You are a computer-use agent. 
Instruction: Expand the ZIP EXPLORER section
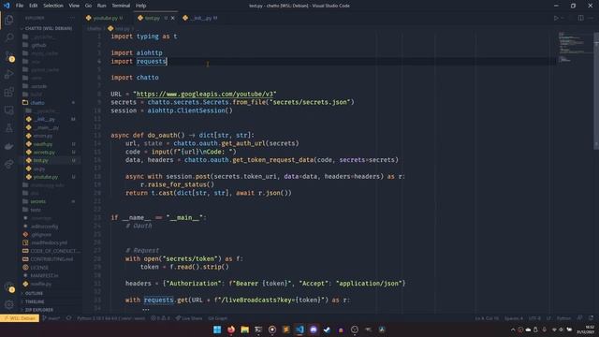[39, 310]
